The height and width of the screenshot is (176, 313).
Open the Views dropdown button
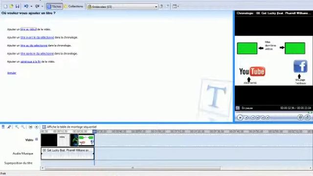click(x=176, y=6)
